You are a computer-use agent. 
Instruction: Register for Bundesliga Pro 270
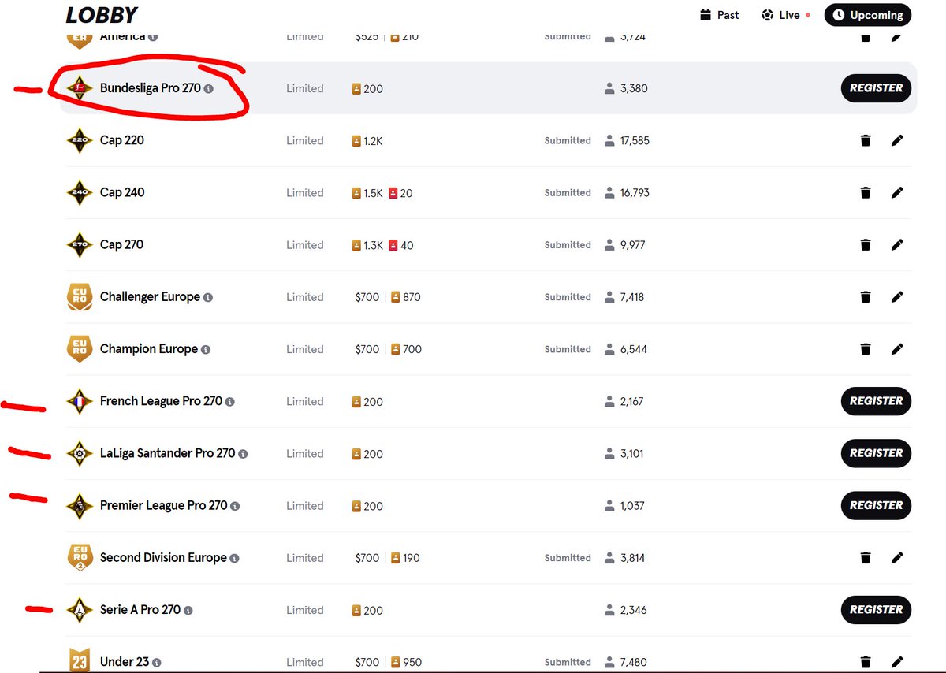[x=876, y=88]
